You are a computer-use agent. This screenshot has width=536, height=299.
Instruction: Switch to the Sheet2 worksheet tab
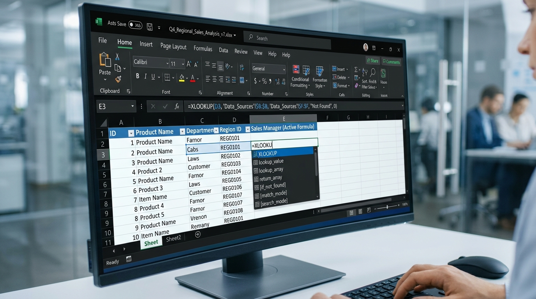click(x=174, y=239)
